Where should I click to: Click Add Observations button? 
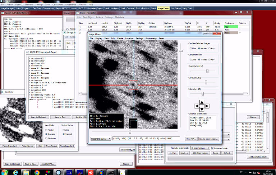200,153
